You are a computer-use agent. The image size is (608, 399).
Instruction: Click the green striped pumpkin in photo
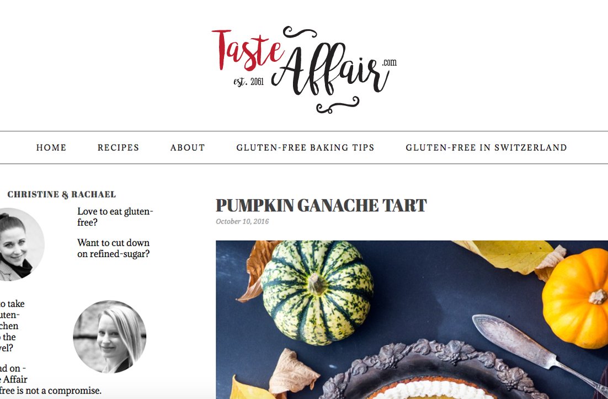317,292
